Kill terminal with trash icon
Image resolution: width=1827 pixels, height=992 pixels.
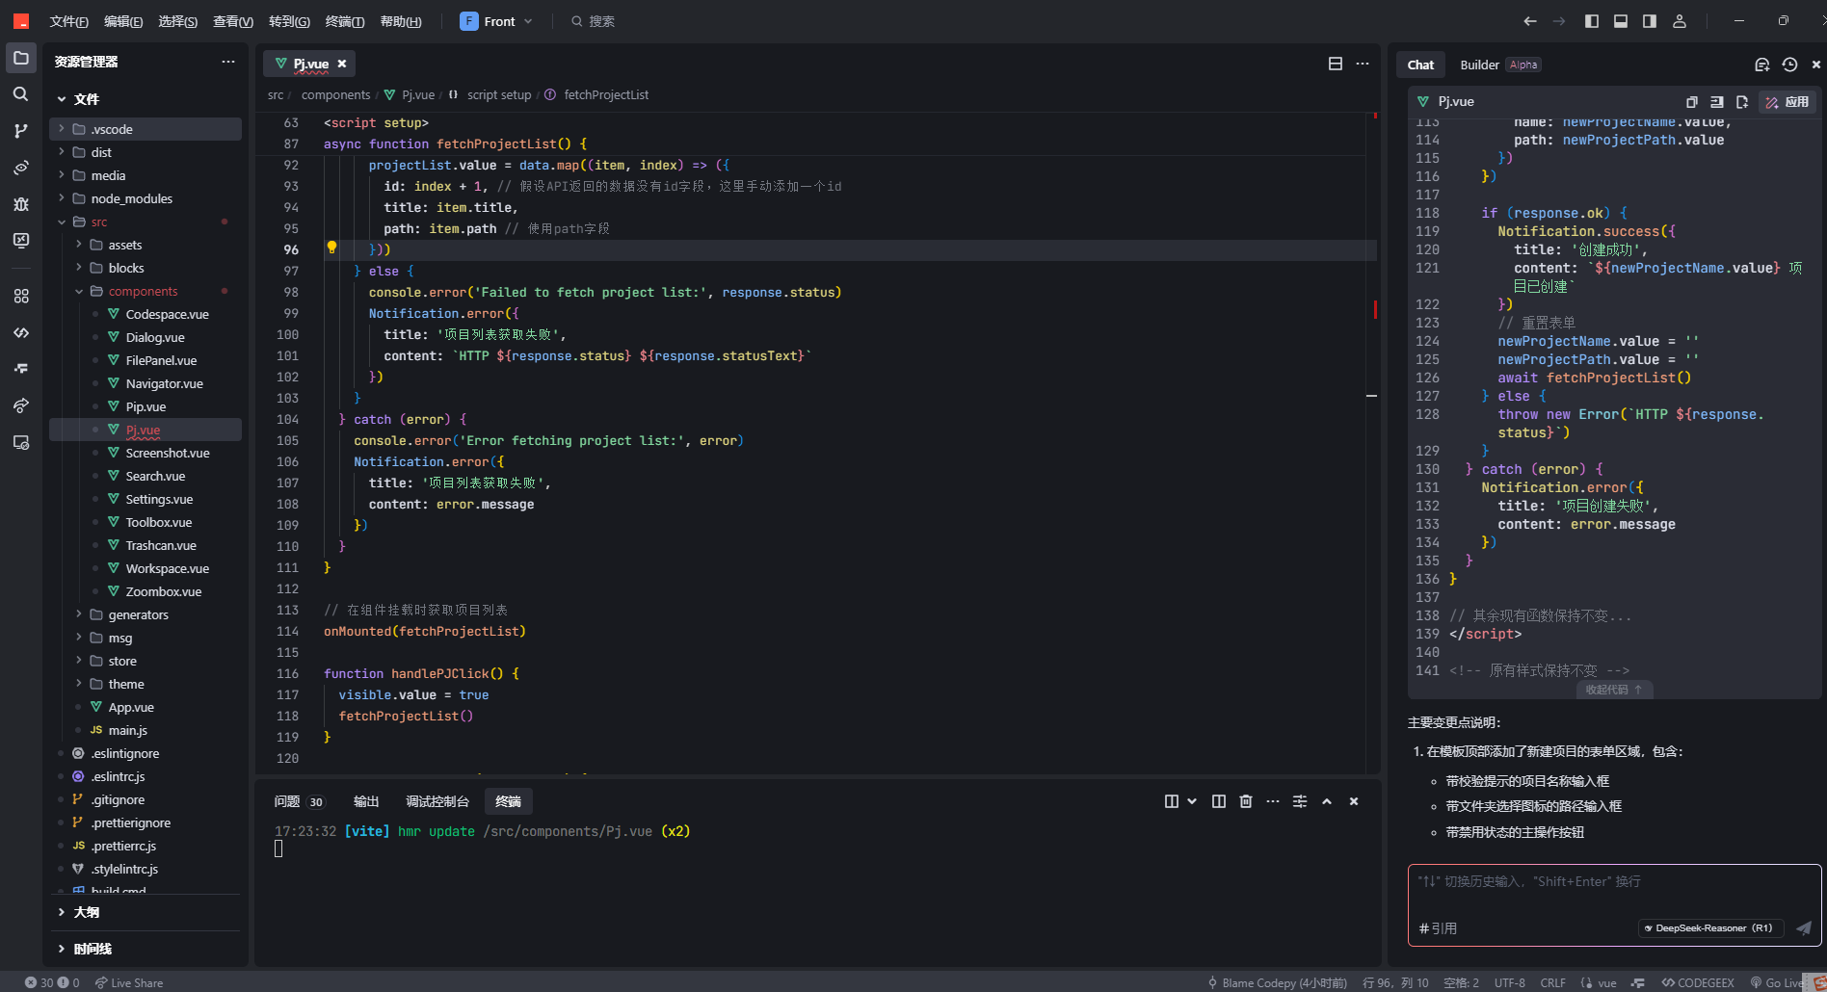[x=1246, y=801]
